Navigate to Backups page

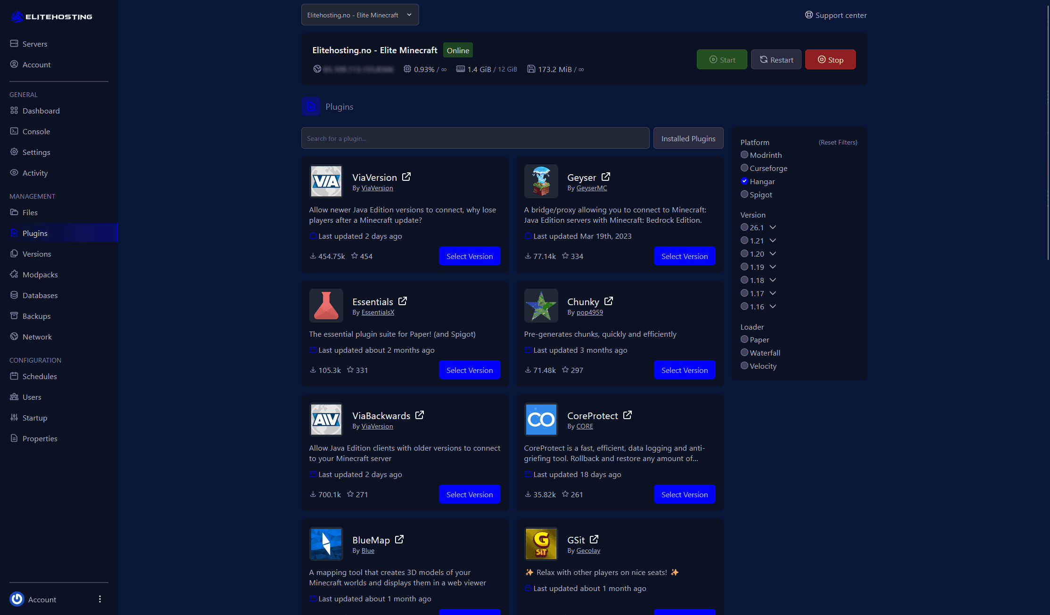tap(59, 316)
